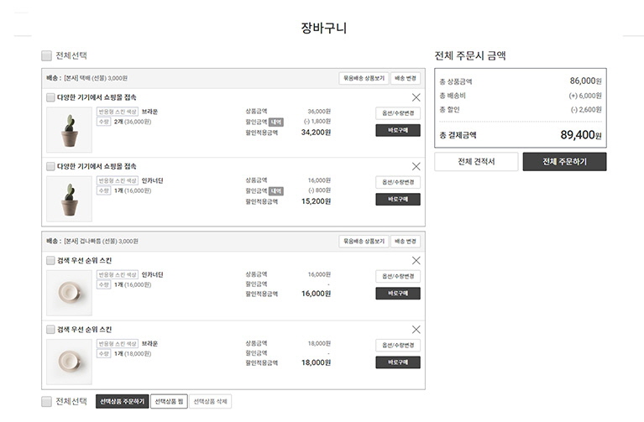Open the 18,000원 plate product thumbnail

click(x=69, y=362)
